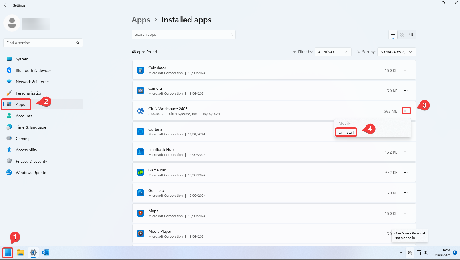Open the All drives filter dropdown
This screenshot has width=460, height=260.
333,52
